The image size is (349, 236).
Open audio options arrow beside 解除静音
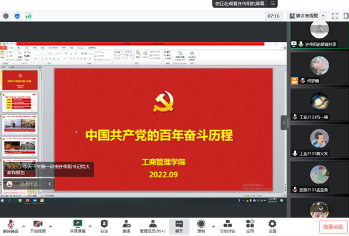23,227
